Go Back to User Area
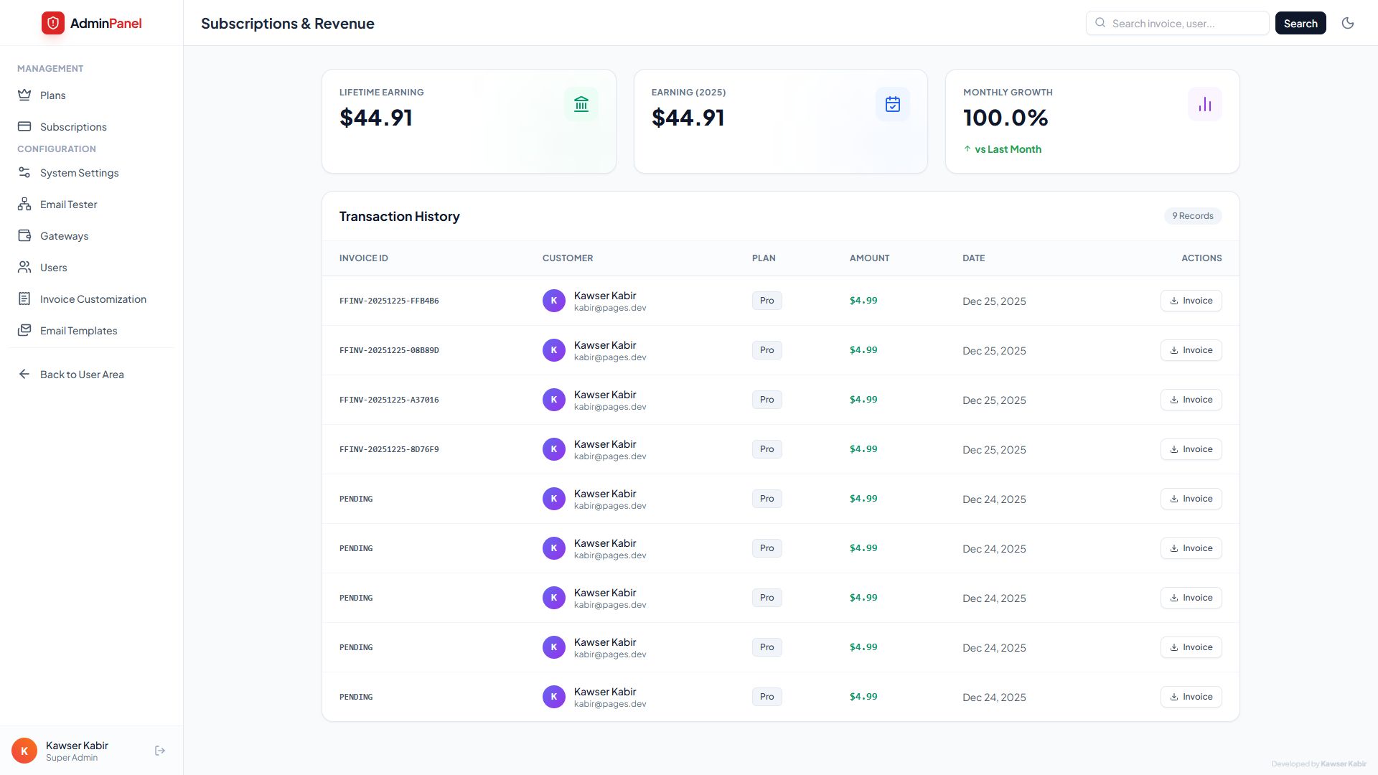The height and width of the screenshot is (775, 1378). click(x=81, y=375)
